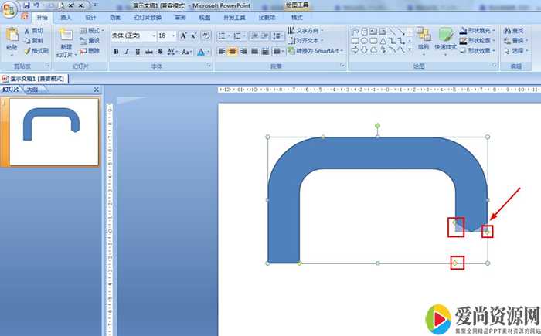Click the Arrange (排列) icon

[423, 37]
